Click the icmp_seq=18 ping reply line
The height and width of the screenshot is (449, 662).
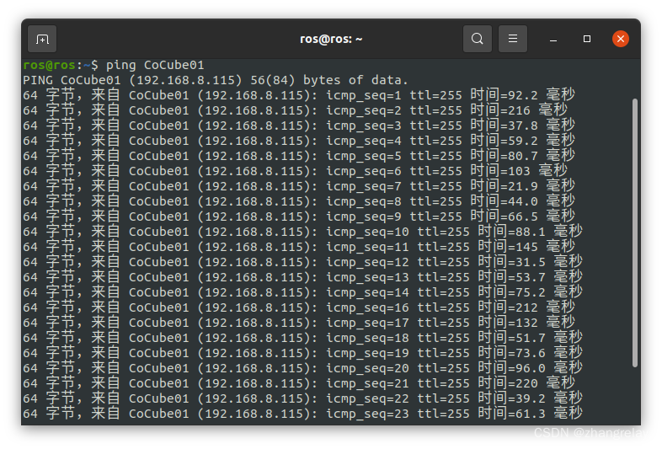coord(302,338)
